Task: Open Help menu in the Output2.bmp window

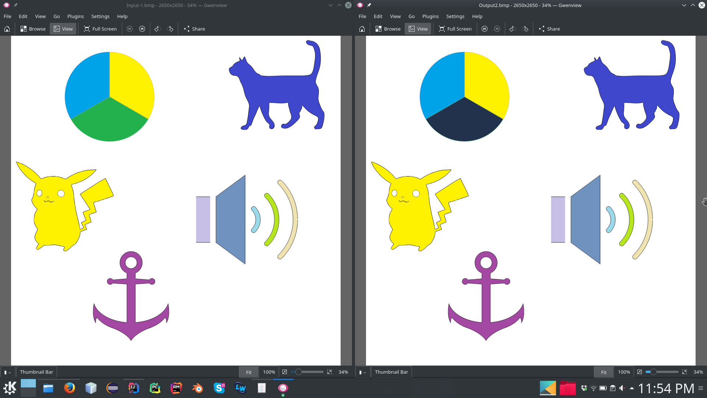Action: [477, 16]
